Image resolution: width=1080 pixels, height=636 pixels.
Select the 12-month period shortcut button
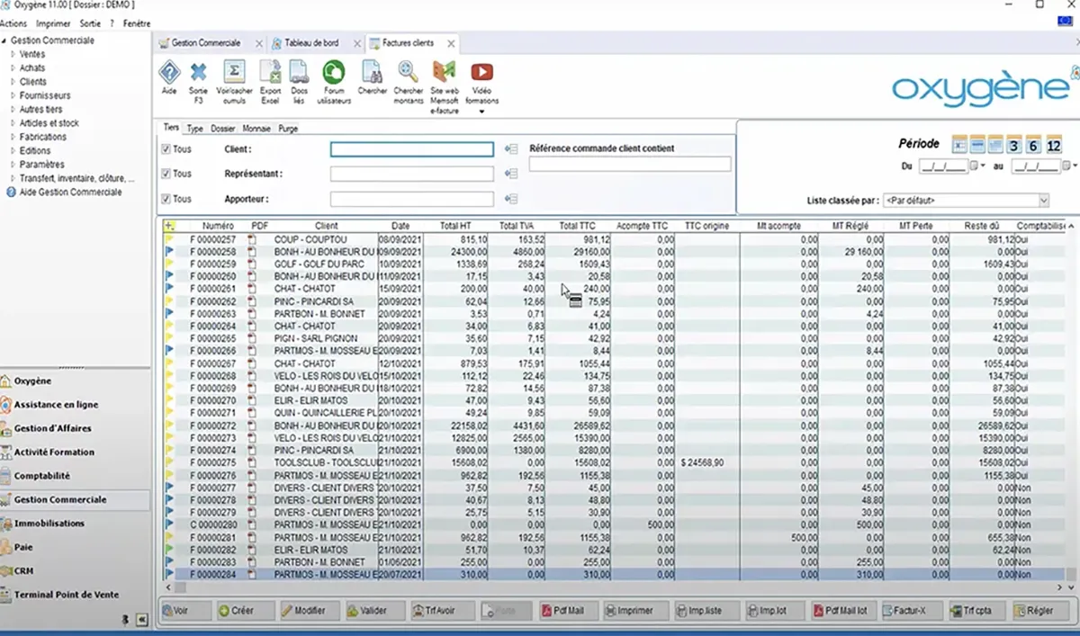1053,146
